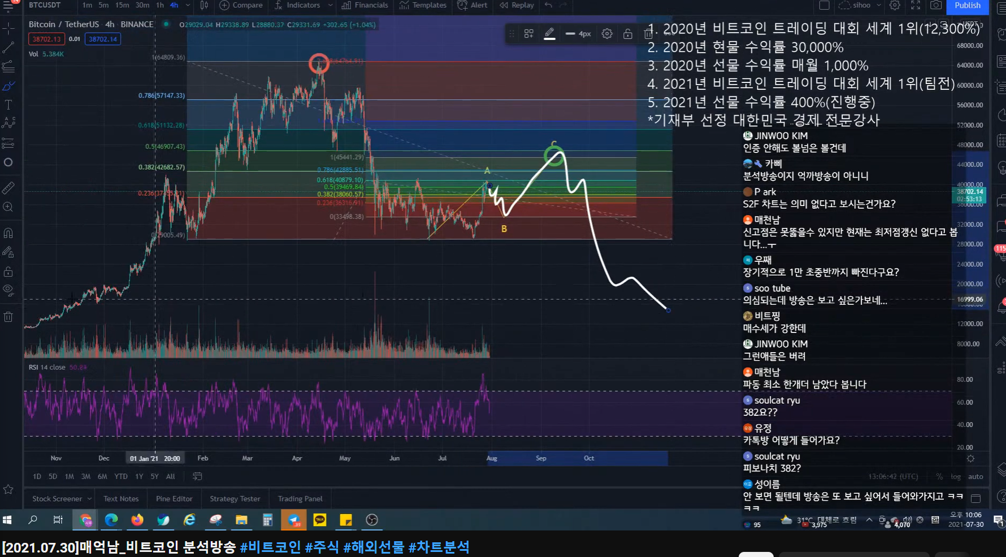Open drawing templates in floating toolbar
The image size is (1006, 557).
529,34
